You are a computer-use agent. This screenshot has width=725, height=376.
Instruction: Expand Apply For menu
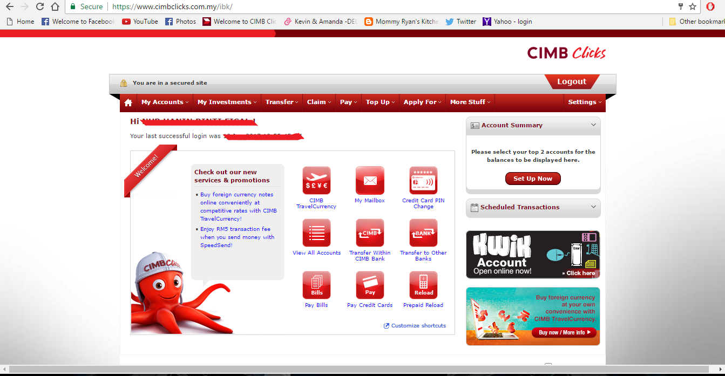422,102
